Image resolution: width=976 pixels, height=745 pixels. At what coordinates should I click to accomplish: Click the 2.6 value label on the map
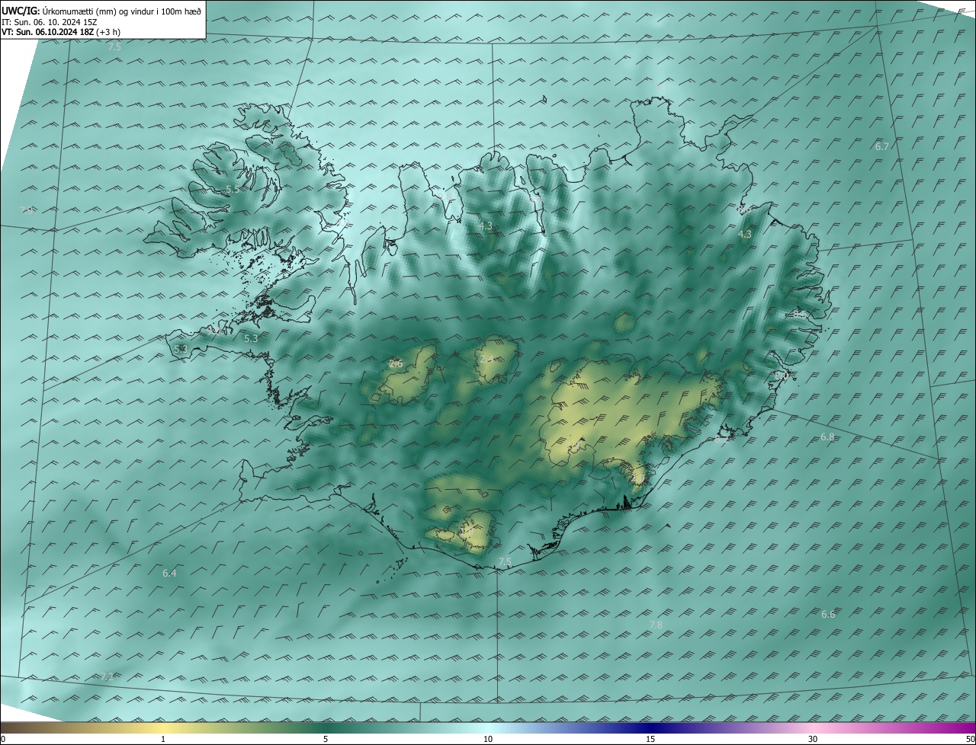pyautogui.click(x=396, y=364)
